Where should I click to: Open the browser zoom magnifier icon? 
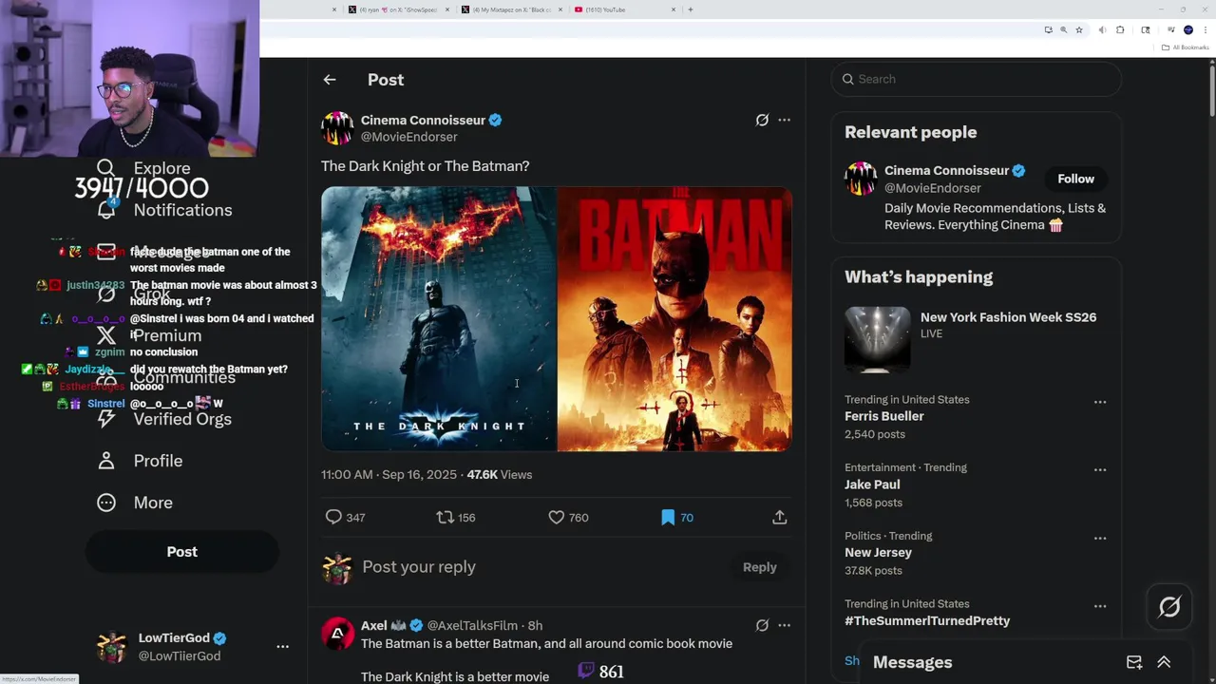point(1063,30)
